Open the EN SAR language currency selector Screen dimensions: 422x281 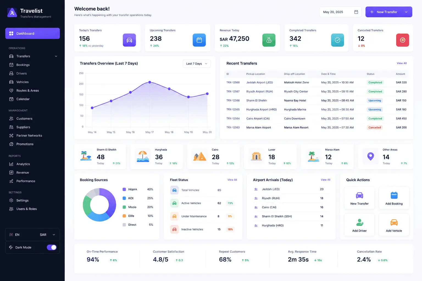click(x=32, y=235)
